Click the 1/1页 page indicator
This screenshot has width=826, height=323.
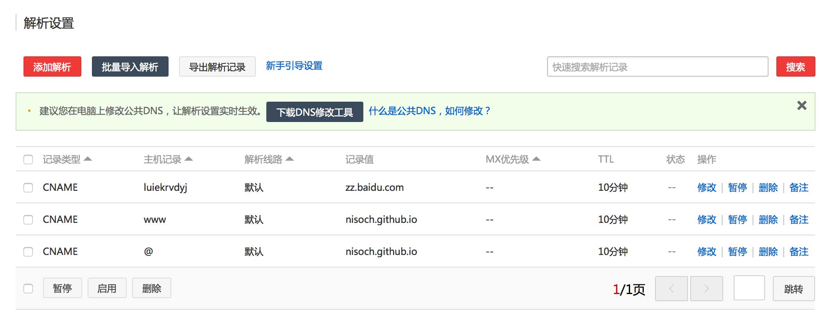629,289
